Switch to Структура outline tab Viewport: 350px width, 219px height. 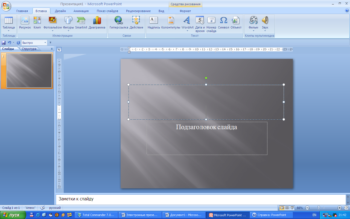click(x=29, y=49)
